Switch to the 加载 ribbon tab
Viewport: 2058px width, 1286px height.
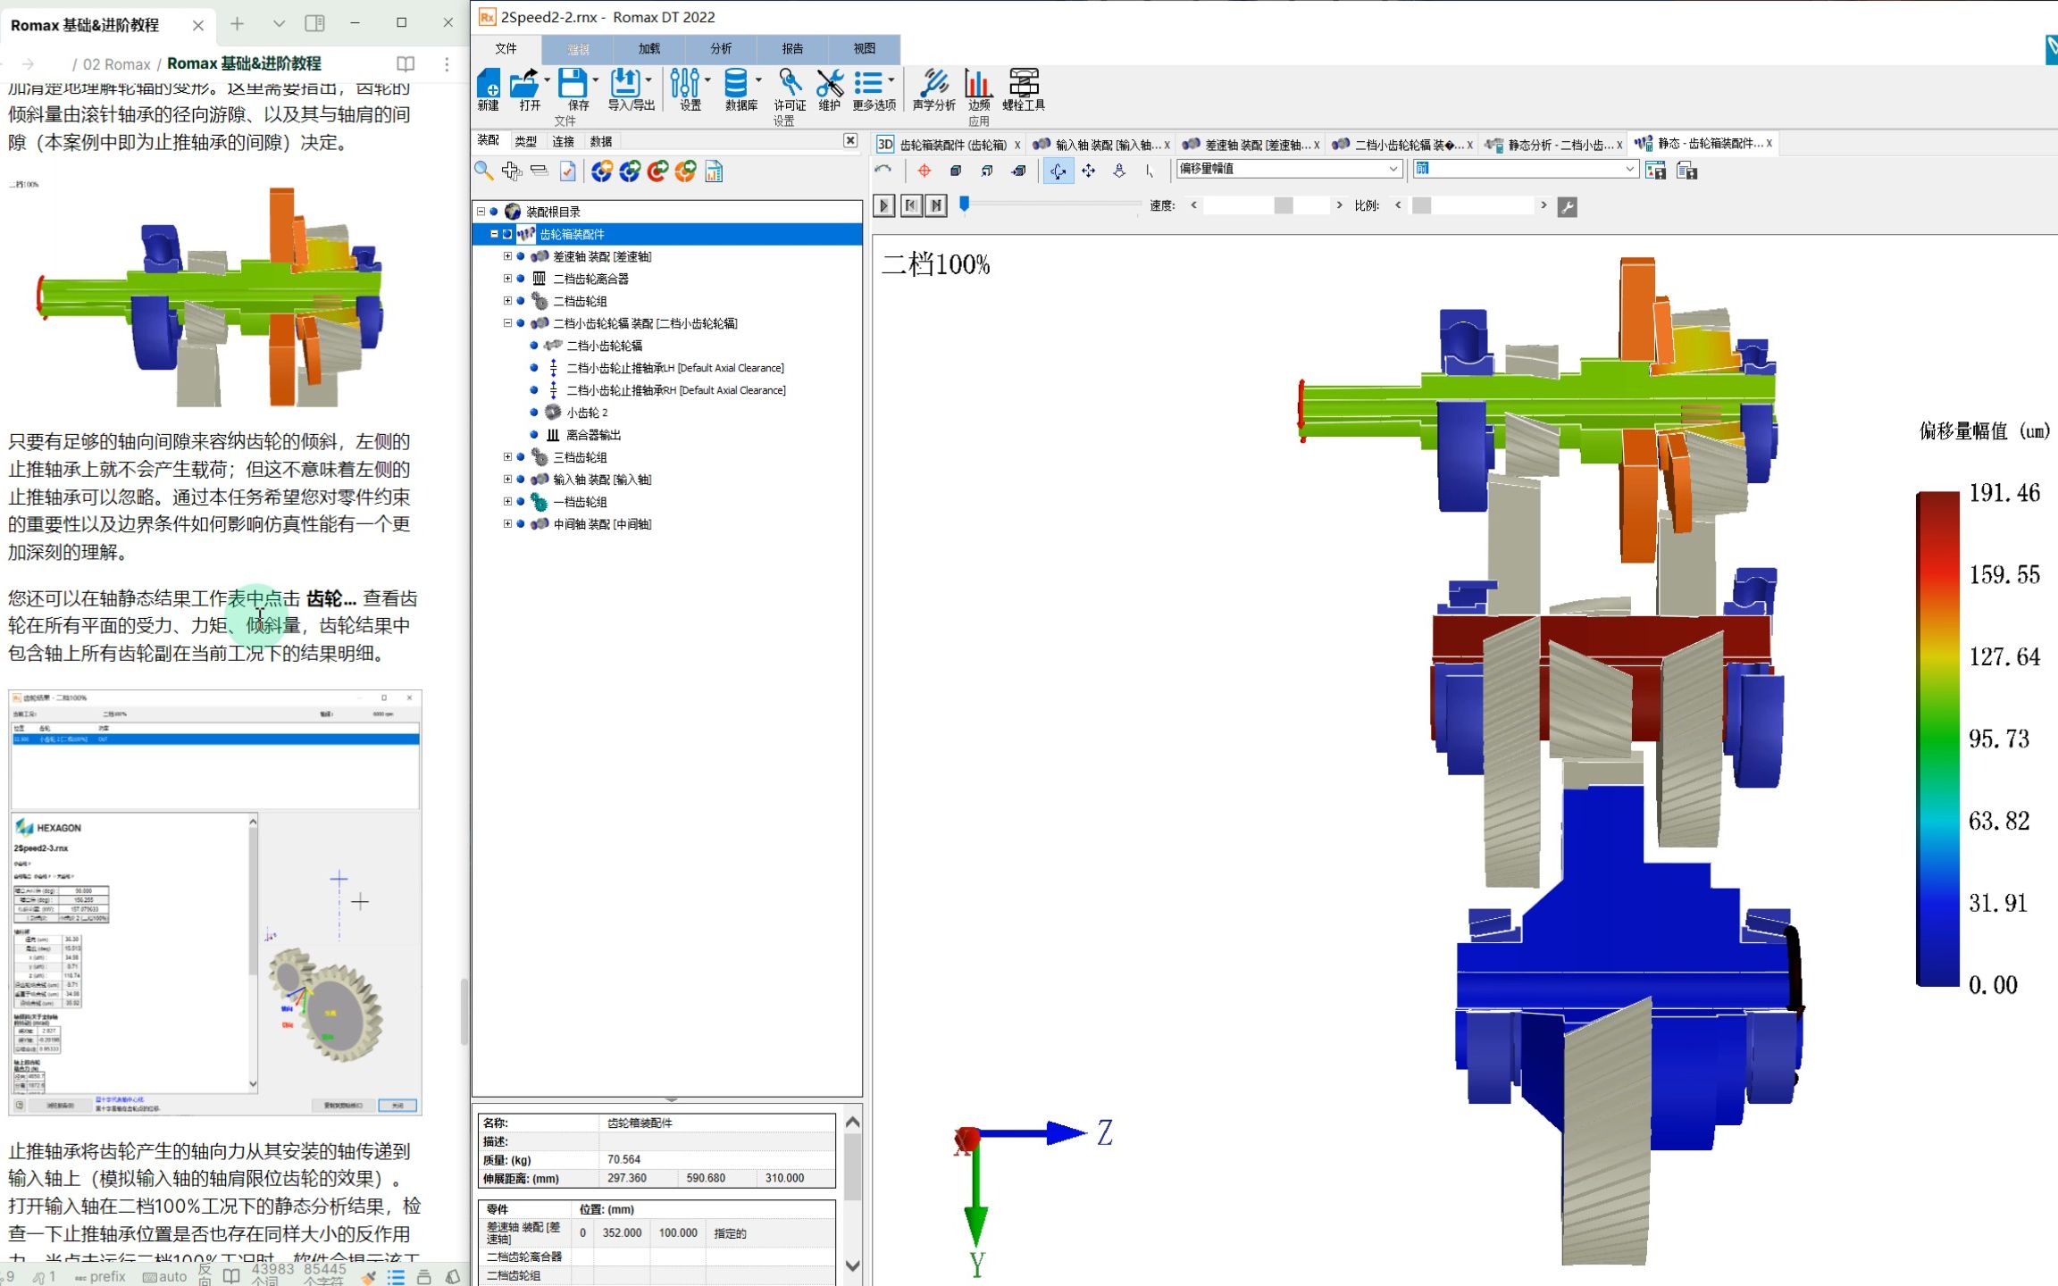click(649, 49)
